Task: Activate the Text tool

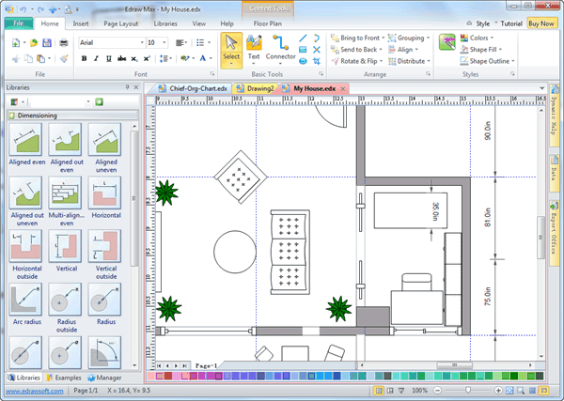Action: (254, 47)
